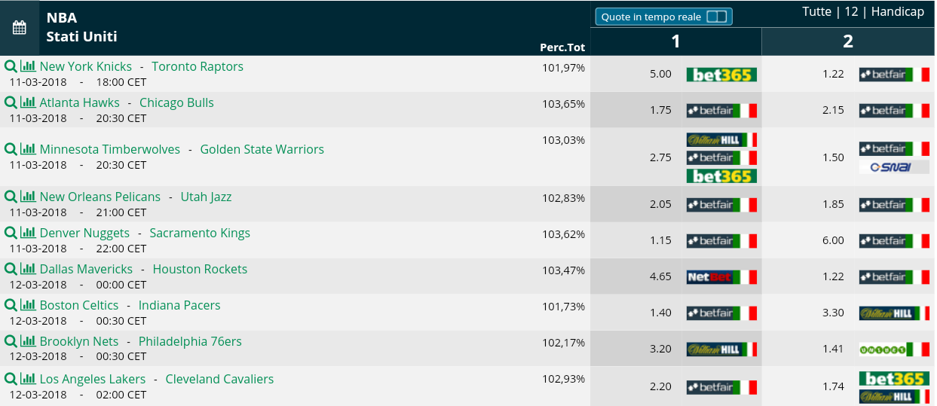Switch to Handicap odds view
Screen dimensions: 937x406
click(x=898, y=11)
